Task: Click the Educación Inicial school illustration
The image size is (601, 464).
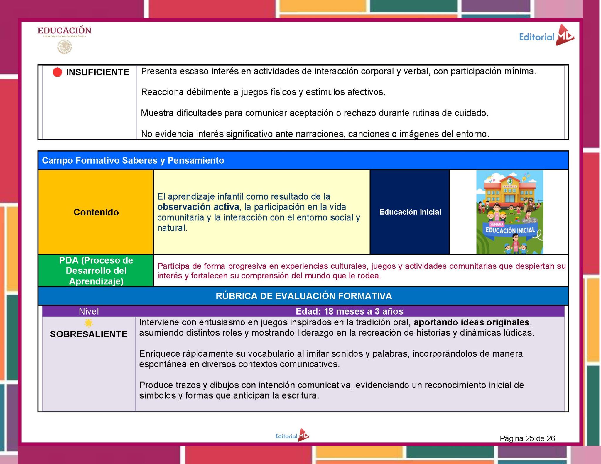Action: coord(509,212)
